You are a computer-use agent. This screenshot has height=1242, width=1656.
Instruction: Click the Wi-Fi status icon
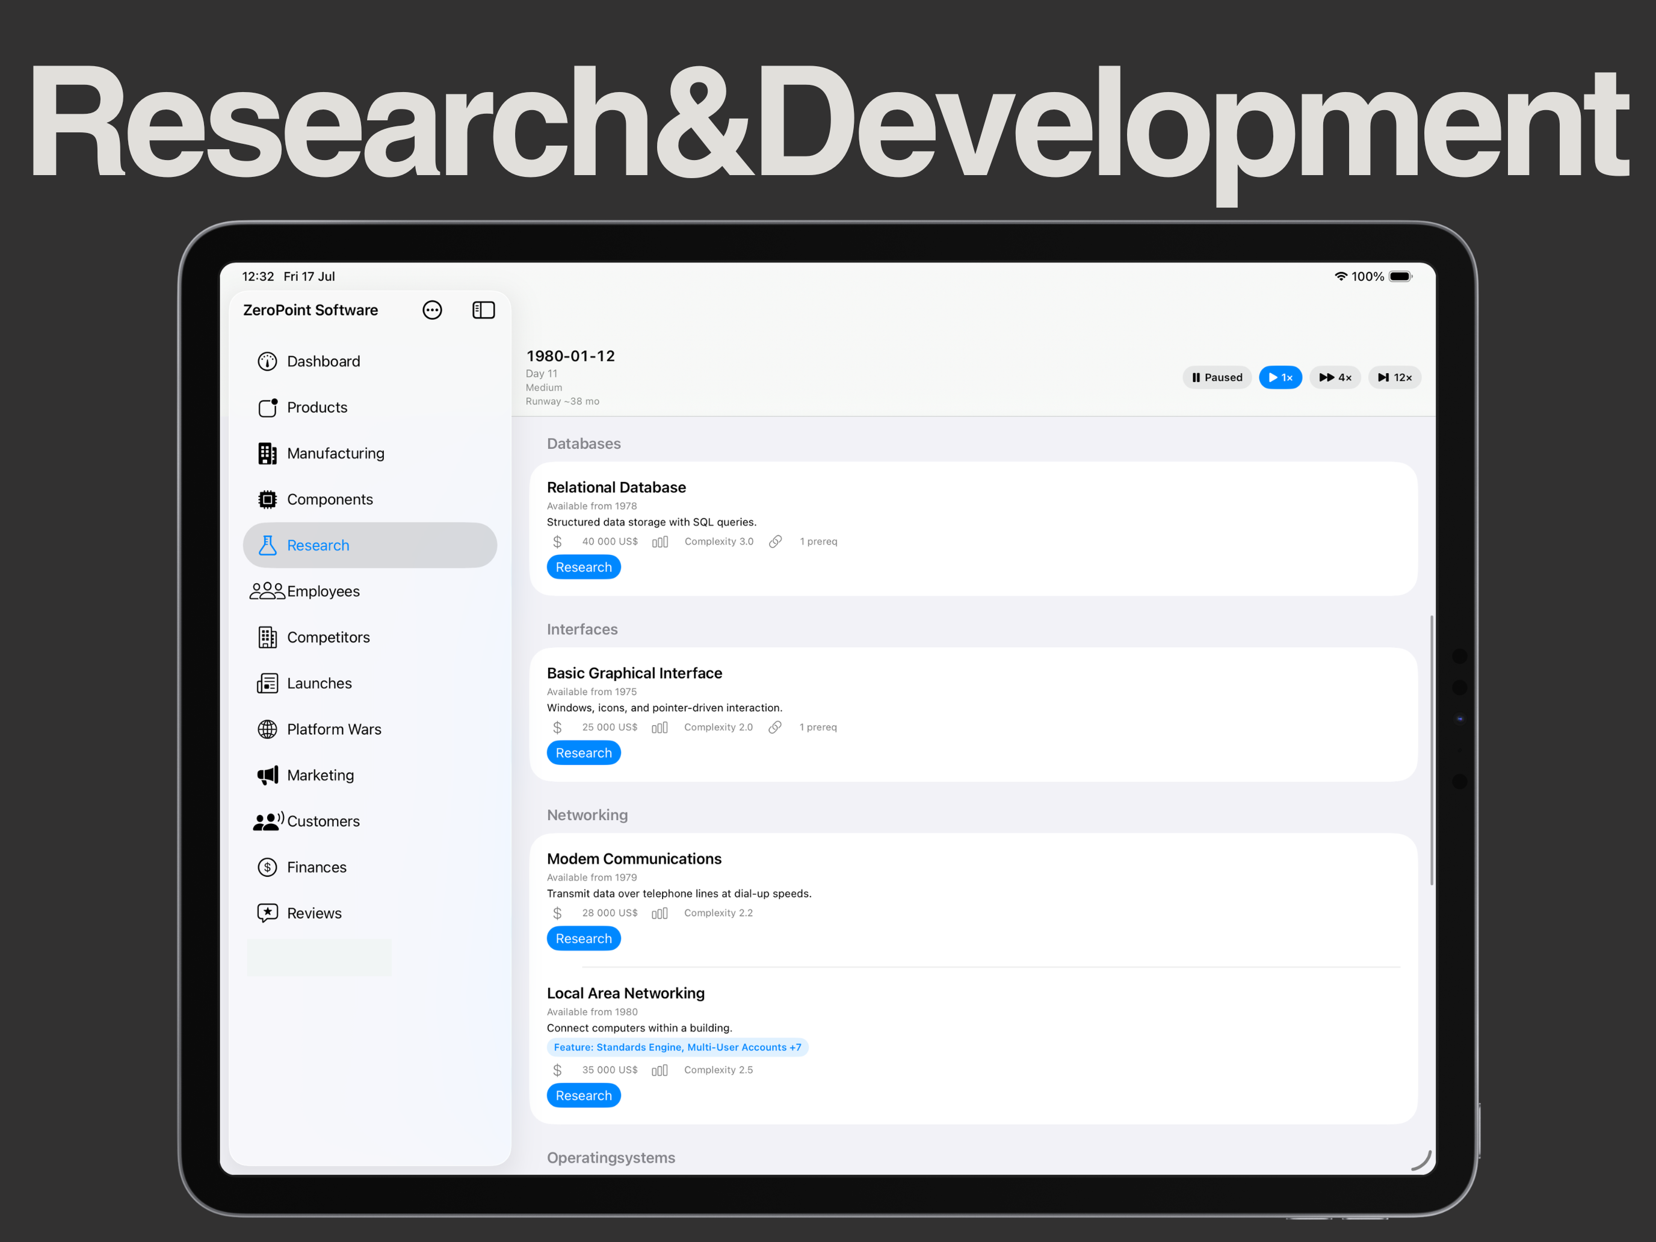point(1341,276)
